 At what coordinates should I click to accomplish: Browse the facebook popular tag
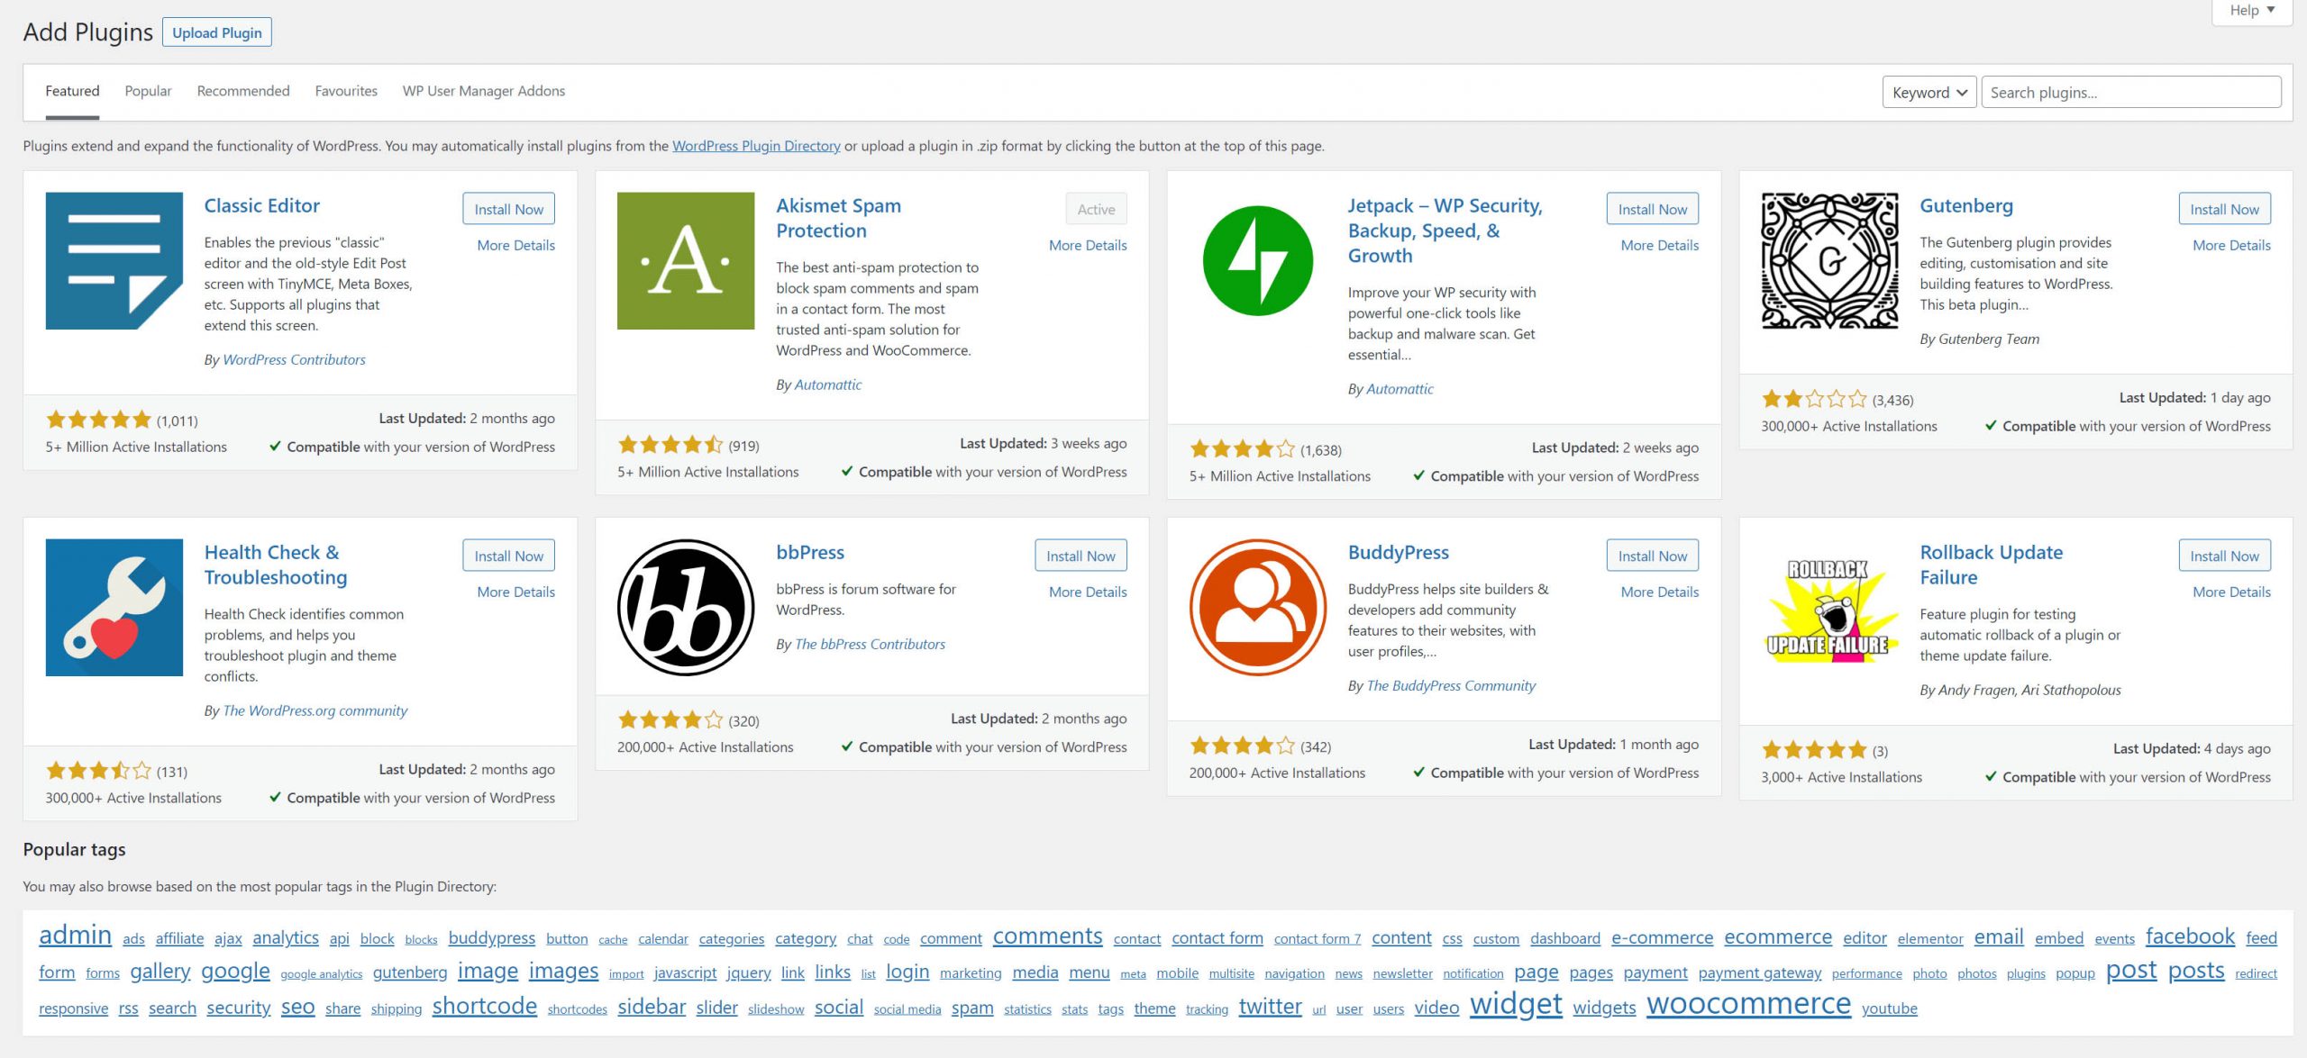(2190, 936)
